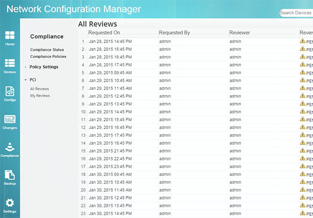
Task: Open Compliance Policies page
Action: click(x=48, y=57)
